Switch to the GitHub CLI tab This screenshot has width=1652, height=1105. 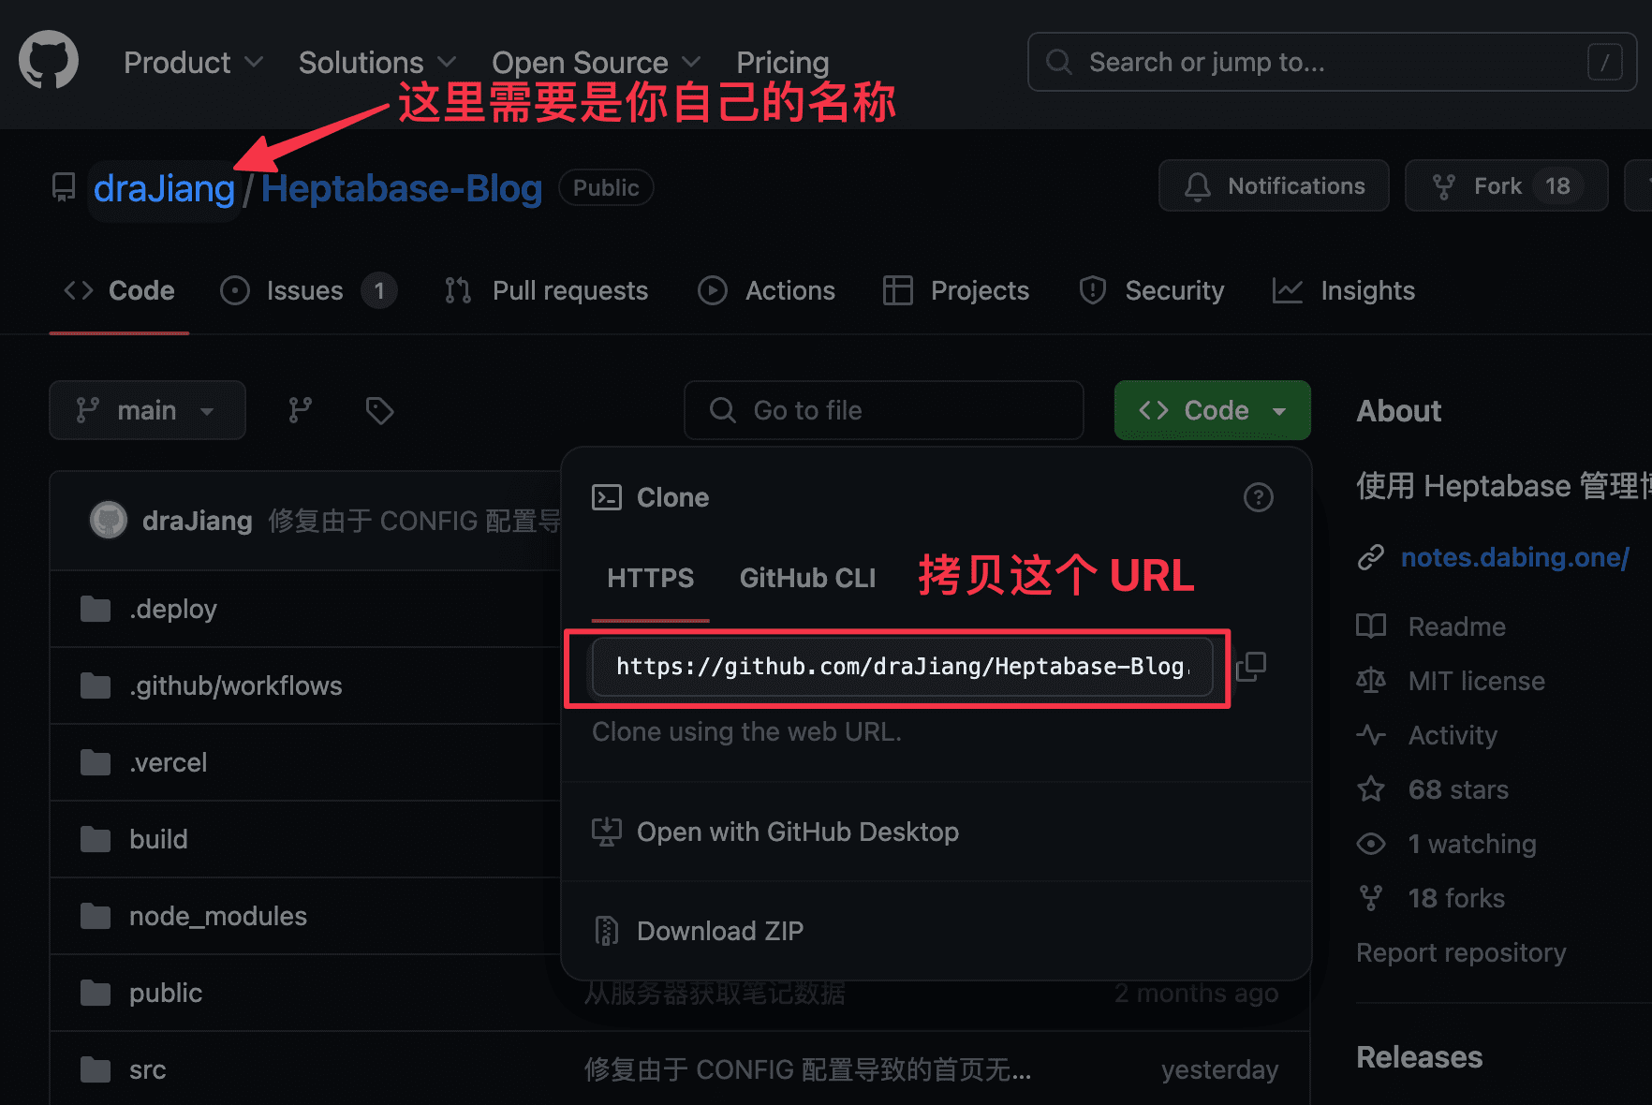click(807, 578)
